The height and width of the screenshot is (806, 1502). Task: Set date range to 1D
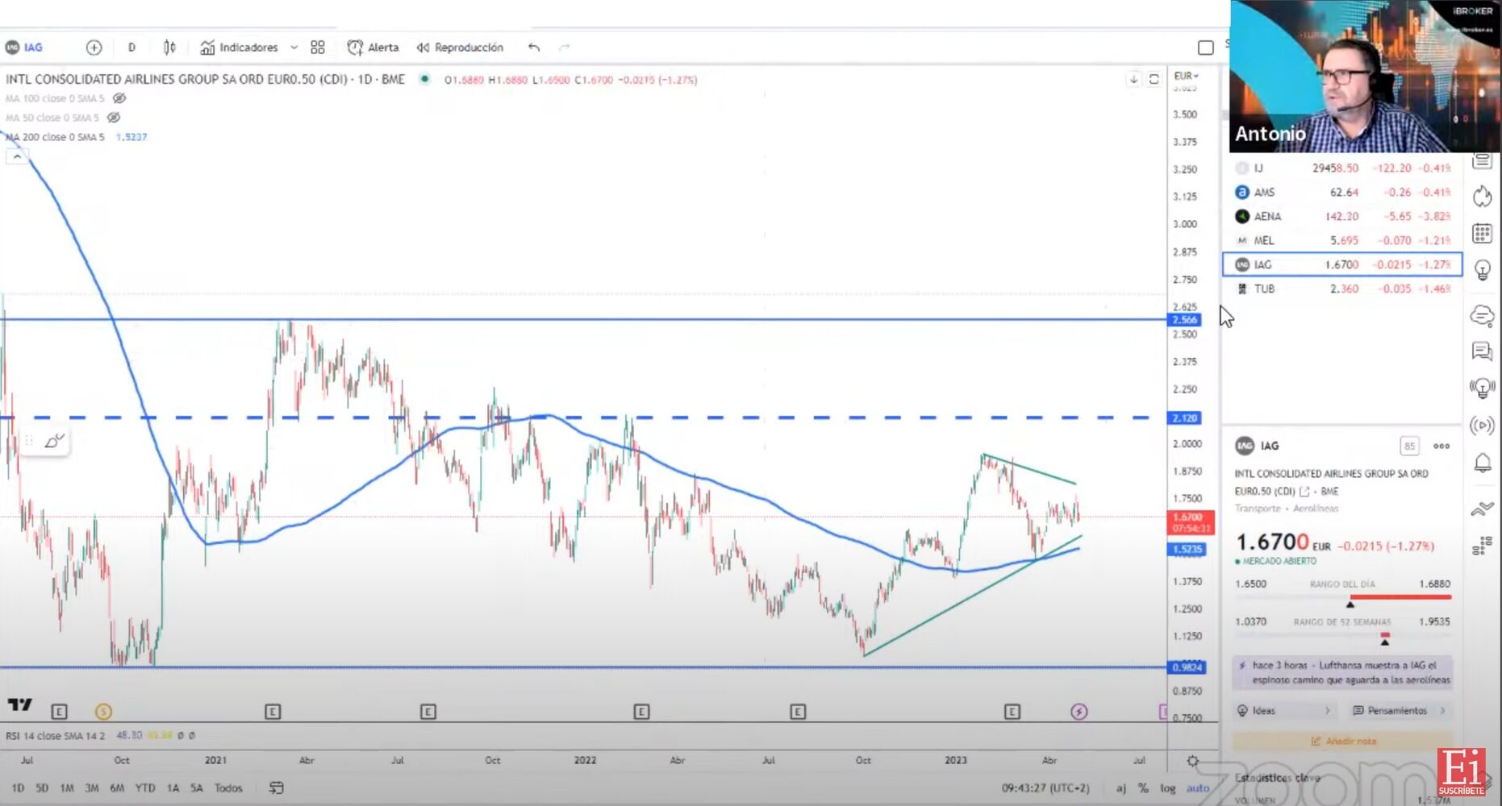click(x=18, y=788)
